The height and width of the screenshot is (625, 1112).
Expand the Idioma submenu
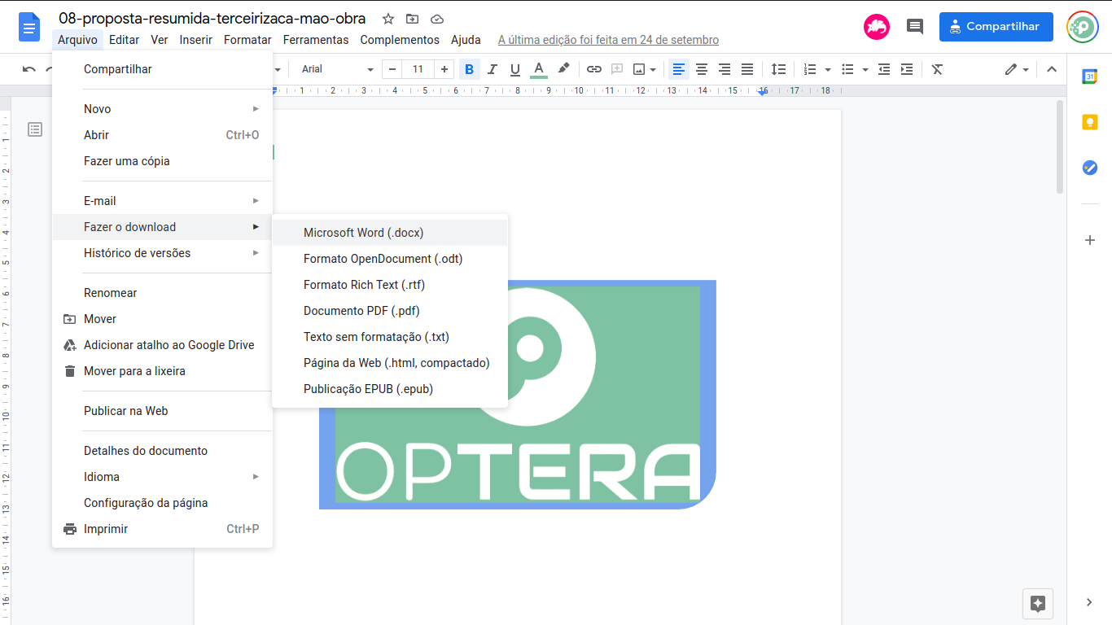pyautogui.click(x=162, y=477)
